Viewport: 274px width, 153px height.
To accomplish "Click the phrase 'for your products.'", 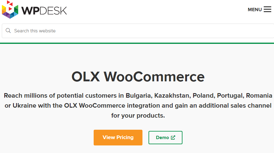I will (138, 116).
